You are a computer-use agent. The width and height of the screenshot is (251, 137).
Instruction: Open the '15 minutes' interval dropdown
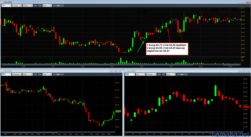17,74
